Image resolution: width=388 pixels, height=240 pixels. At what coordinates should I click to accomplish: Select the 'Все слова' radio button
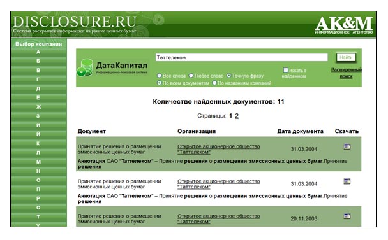pos(160,76)
